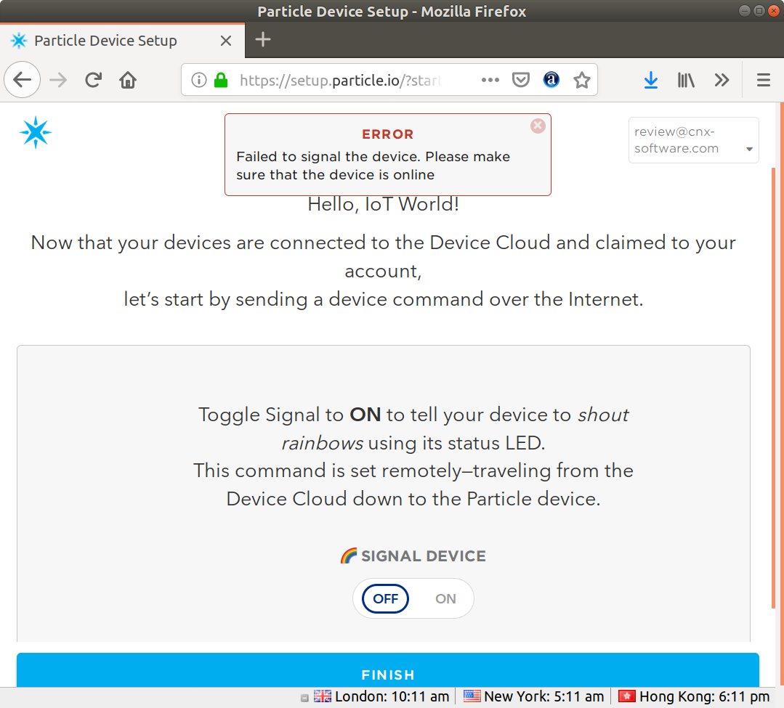Close the Firefox window
784x708 pixels.
(x=774, y=11)
